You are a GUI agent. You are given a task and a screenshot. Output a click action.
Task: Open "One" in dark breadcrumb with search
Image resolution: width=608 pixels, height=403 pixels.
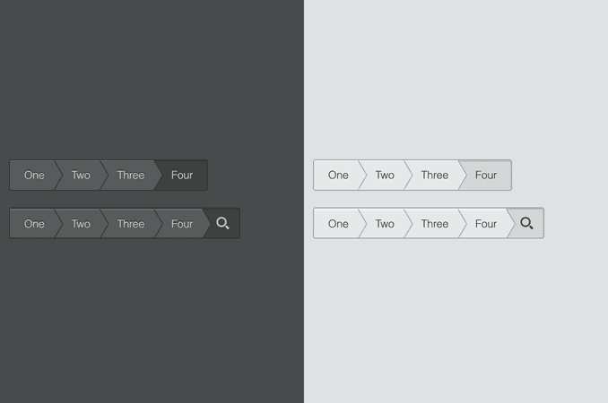(x=34, y=224)
